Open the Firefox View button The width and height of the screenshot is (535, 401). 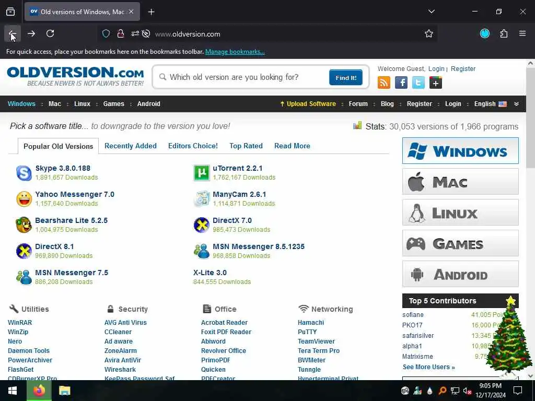point(10,12)
